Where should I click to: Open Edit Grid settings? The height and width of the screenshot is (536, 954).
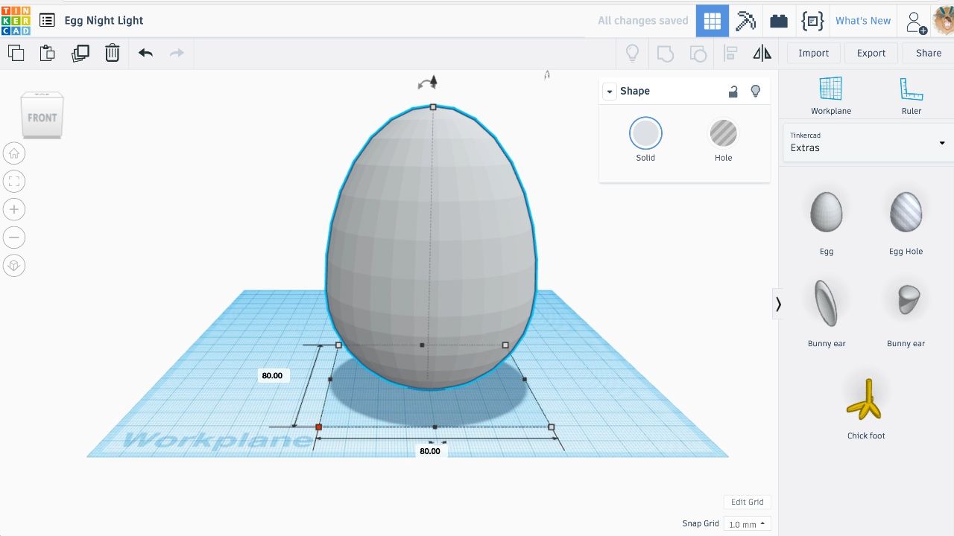tap(747, 502)
